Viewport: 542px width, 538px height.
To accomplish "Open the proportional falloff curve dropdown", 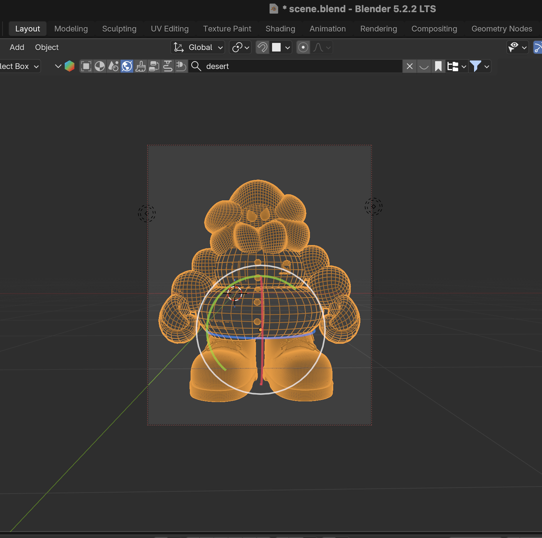I will 322,47.
